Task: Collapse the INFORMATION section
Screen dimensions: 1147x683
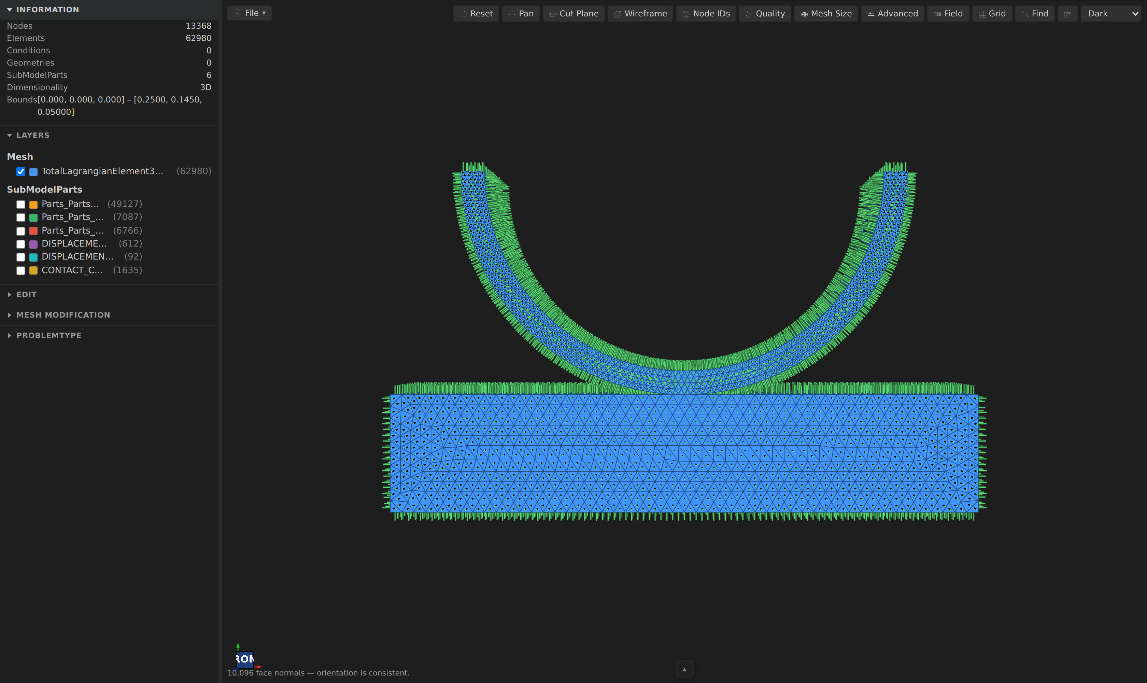Action: (x=109, y=10)
